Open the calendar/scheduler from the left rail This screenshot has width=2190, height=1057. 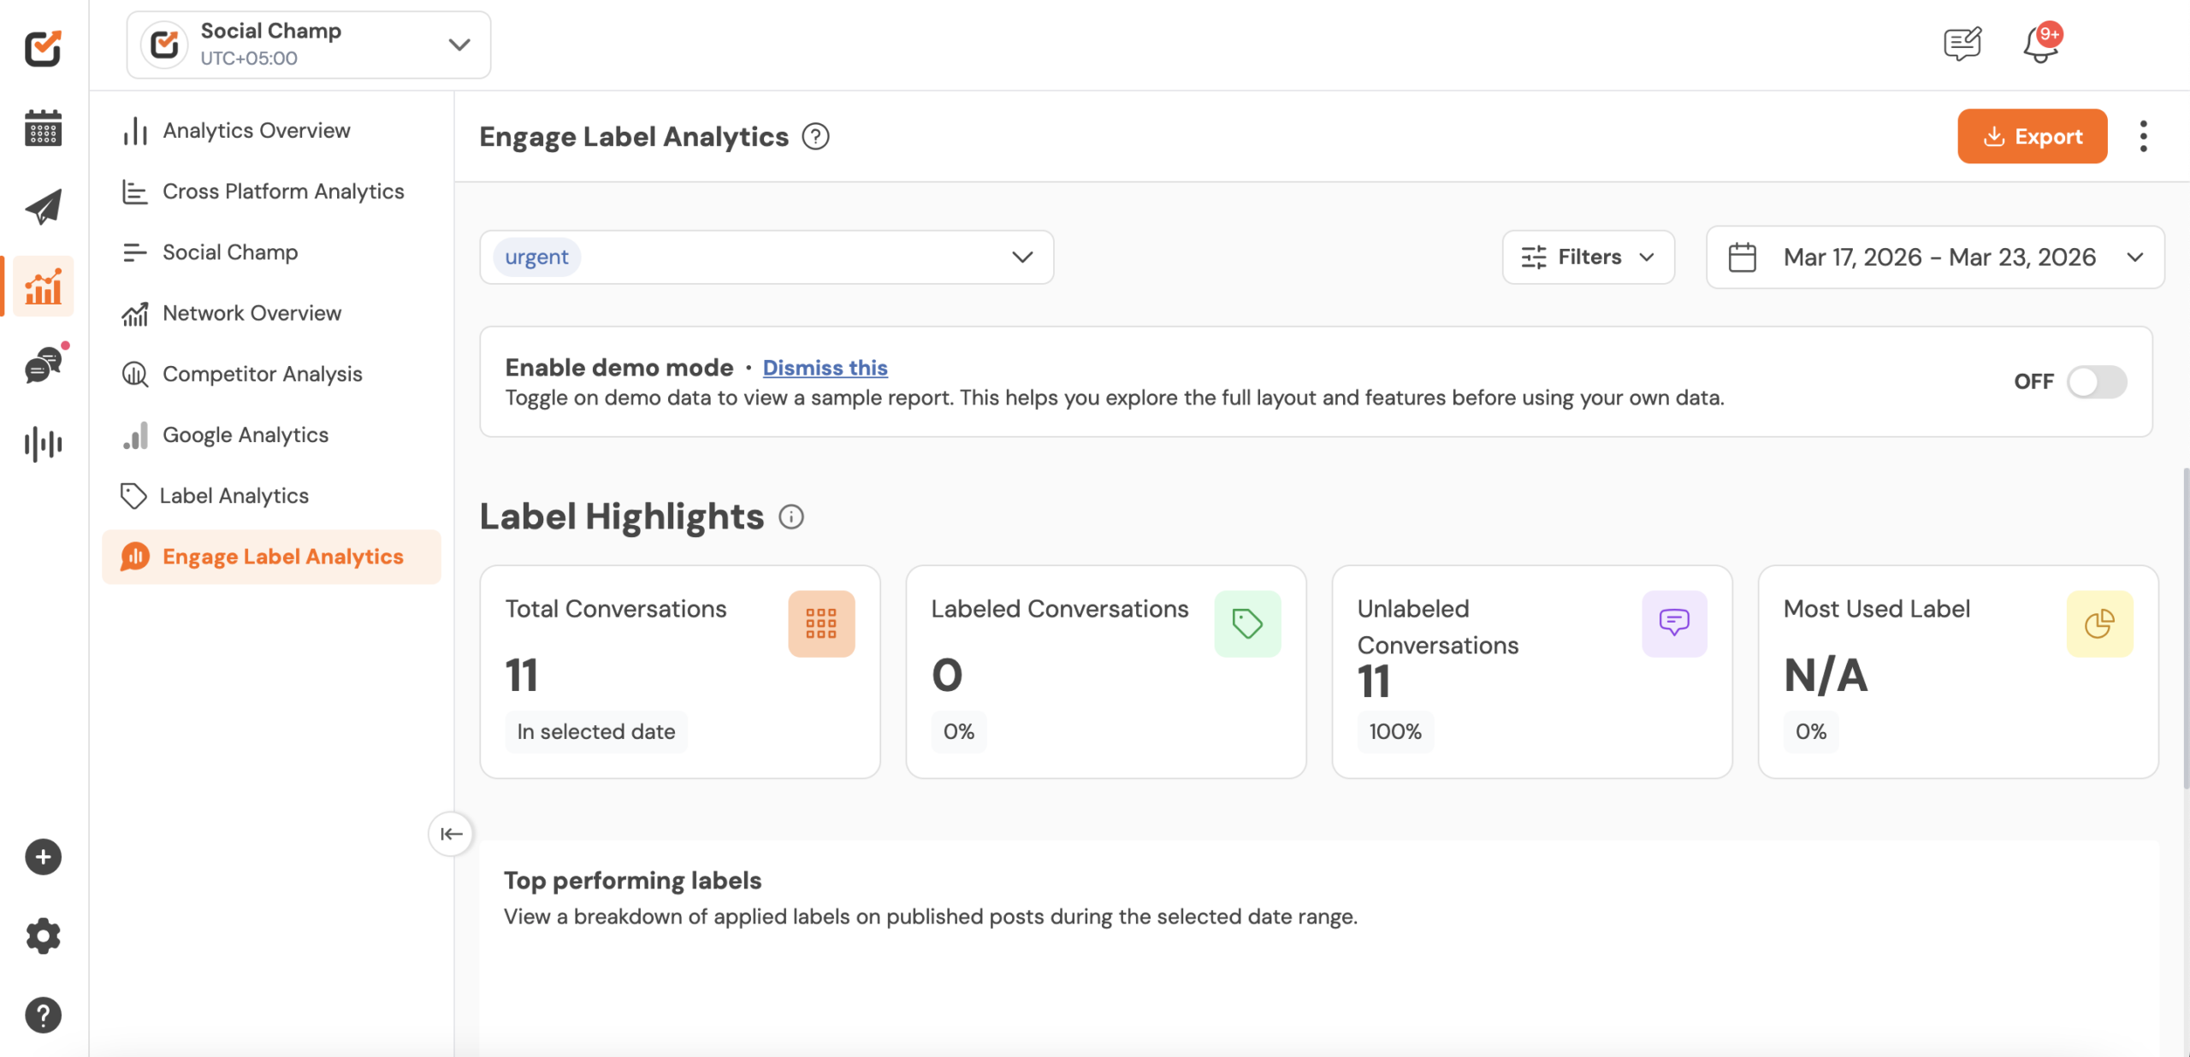coord(42,128)
